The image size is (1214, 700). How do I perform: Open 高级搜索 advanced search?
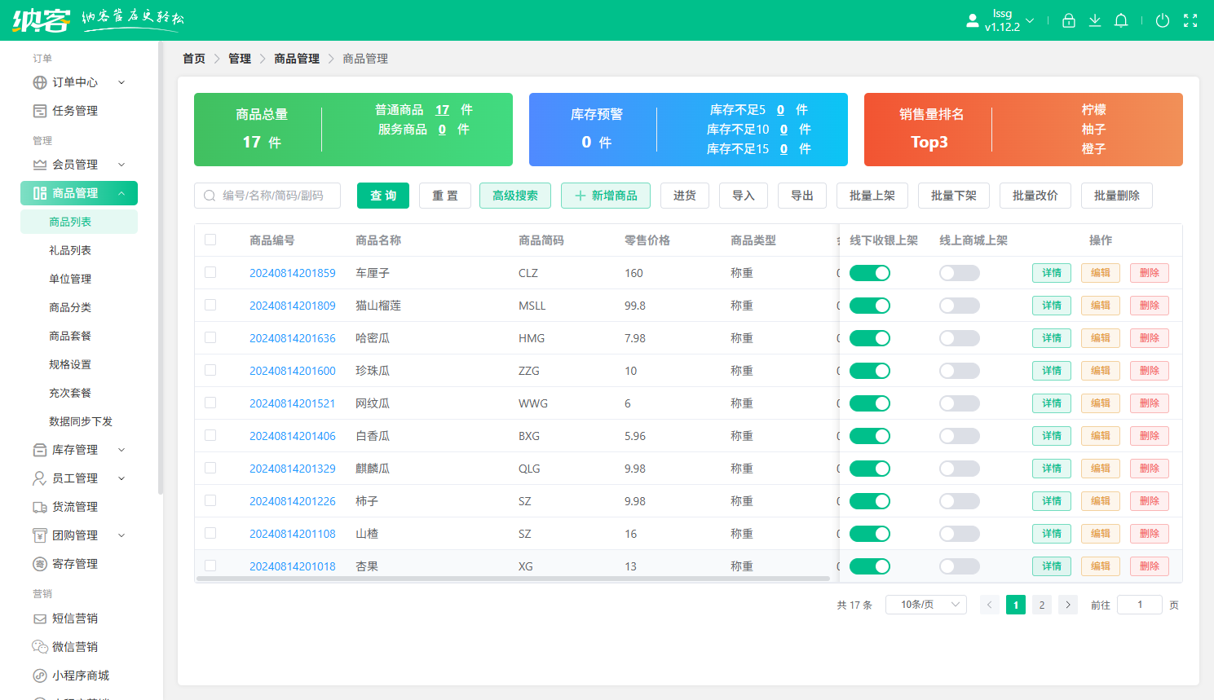point(515,196)
